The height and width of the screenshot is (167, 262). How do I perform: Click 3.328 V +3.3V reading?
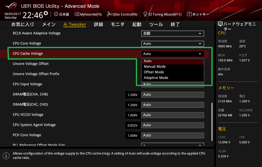coord(223,156)
